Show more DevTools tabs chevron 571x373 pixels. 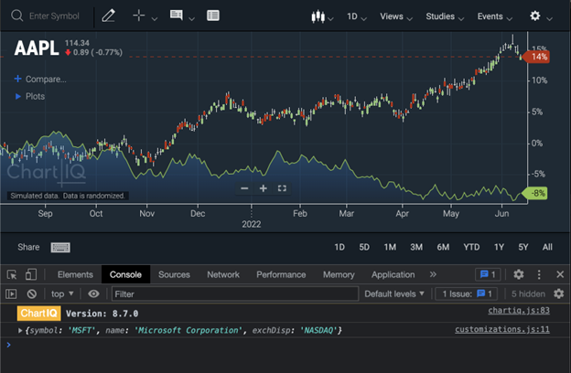(x=433, y=274)
